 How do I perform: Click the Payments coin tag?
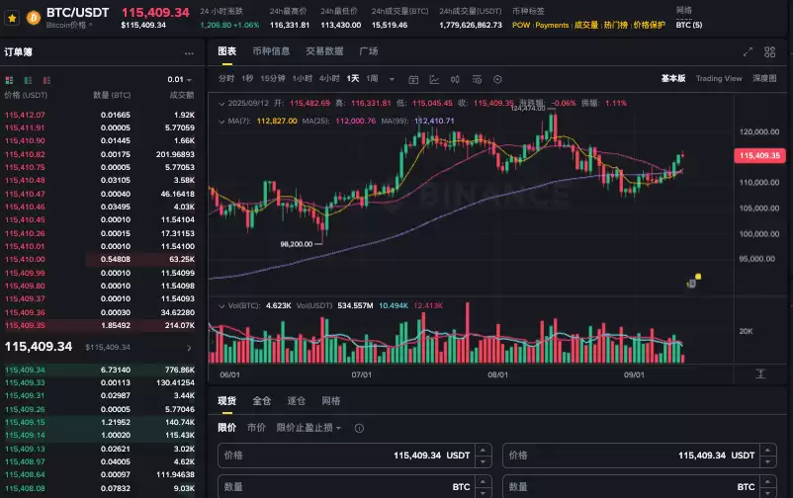pyautogui.click(x=552, y=25)
